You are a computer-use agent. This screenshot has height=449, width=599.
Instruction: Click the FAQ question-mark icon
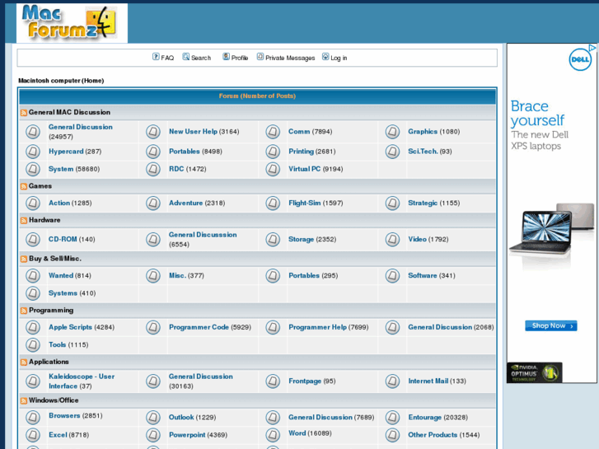point(156,57)
